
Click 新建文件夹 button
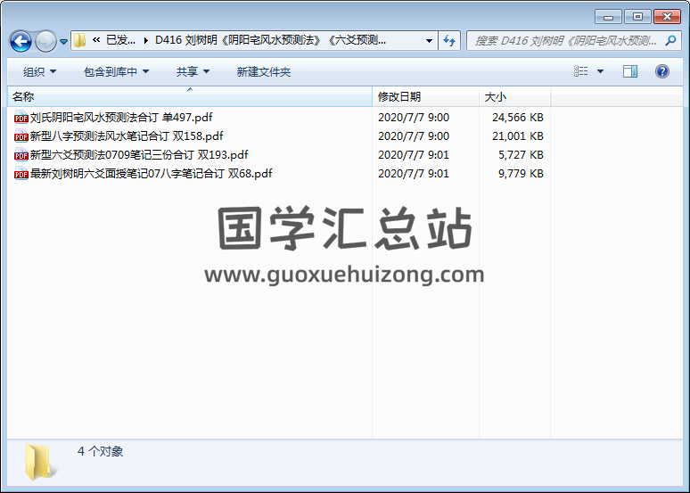[x=264, y=71]
